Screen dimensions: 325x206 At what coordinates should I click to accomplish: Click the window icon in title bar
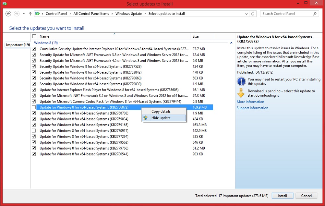5,4
